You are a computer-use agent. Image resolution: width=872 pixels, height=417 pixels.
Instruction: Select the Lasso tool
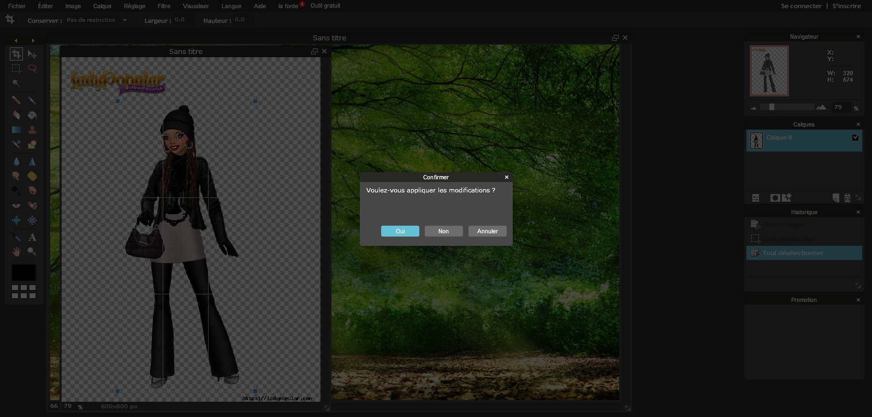point(32,69)
